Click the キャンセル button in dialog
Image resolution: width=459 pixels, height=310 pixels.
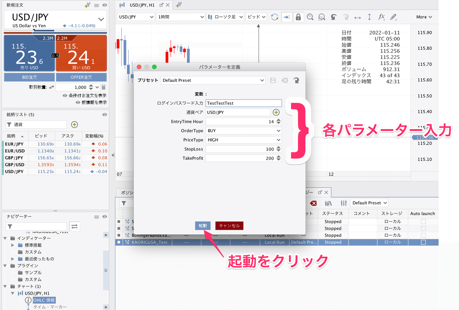(x=229, y=226)
